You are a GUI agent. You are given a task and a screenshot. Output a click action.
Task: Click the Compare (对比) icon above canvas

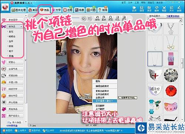tap(117, 17)
